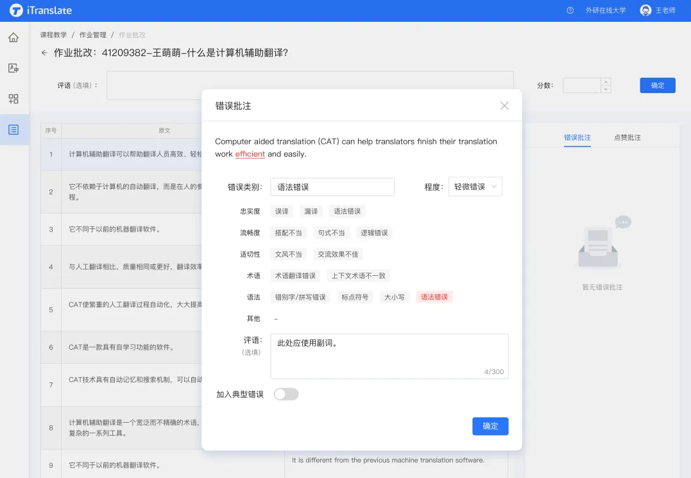Select row 3 它不同于以前的机器翻译软件
Viewport: 691px width, 478px height.
[x=115, y=229]
